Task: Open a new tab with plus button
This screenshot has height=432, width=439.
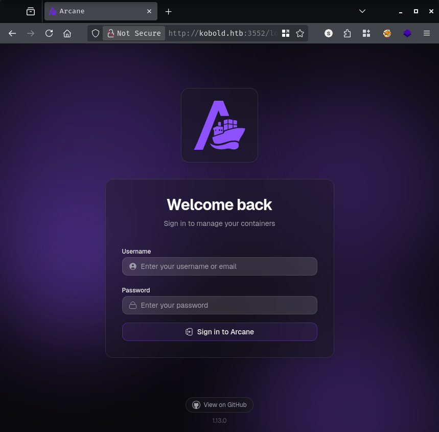Action: tap(168, 11)
